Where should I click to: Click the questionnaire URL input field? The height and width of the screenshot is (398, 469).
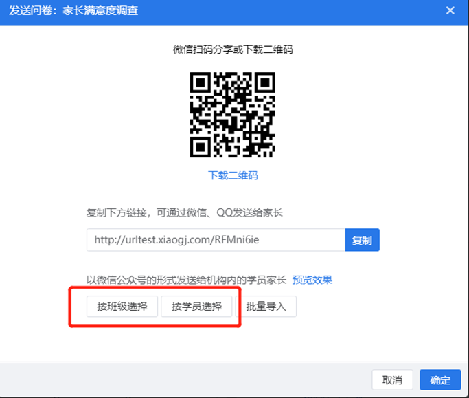pos(216,240)
